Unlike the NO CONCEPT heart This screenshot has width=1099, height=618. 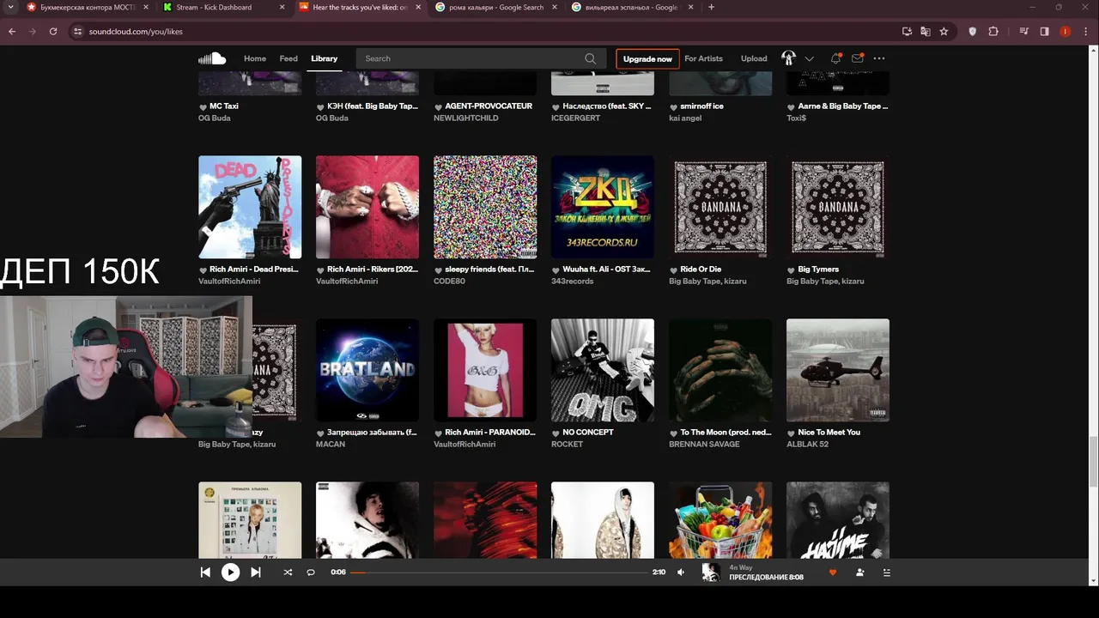coord(556,433)
